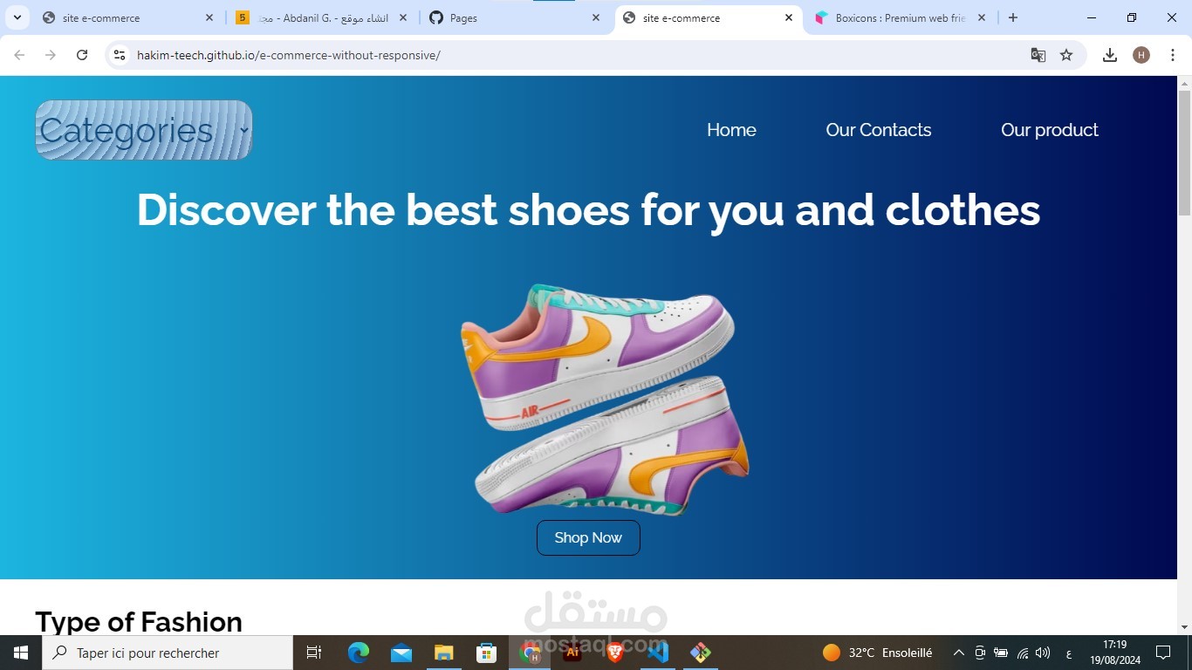1192x670 pixels.
Task: Open a new browser tab
Action: [x=1013, y=17]
